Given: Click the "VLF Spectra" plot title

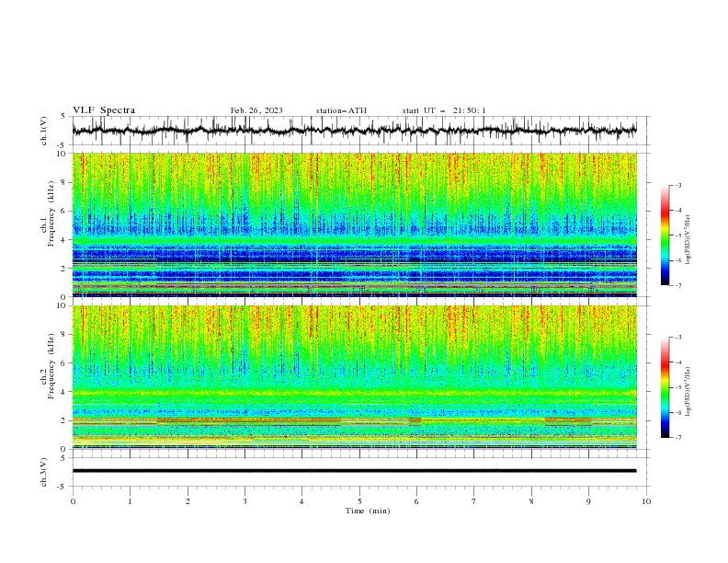Looking at the screenshot, I should (104, 110).
